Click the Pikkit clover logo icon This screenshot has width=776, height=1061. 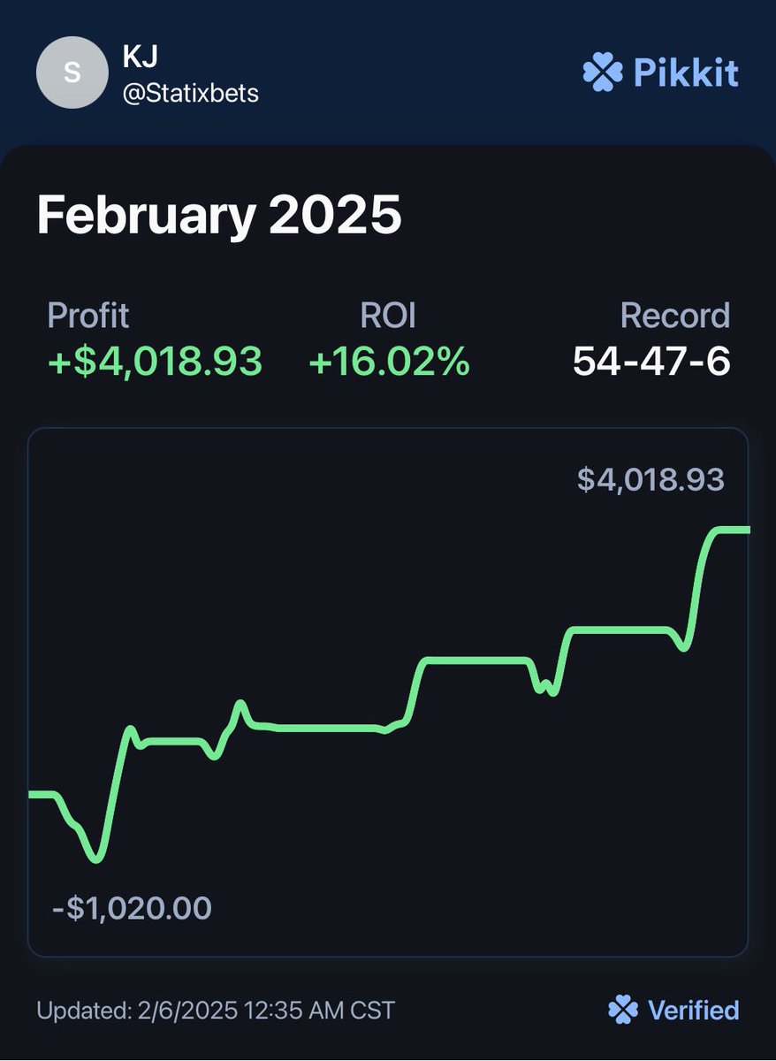603,73
